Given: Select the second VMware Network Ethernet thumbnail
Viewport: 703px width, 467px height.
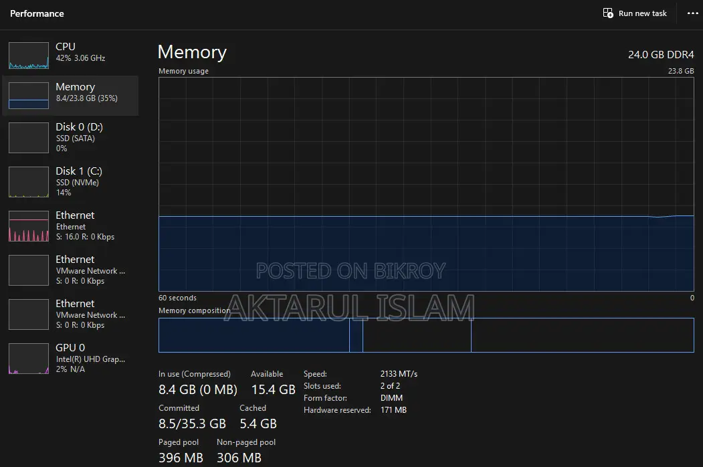Looking at the screenshot, I should click(x=29, y=314).
